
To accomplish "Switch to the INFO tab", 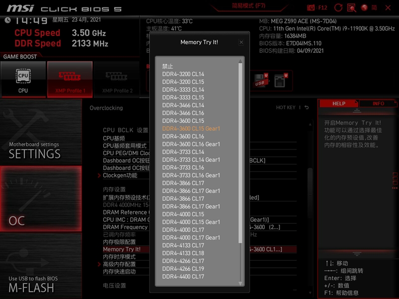I will pyautogui.click(x=379, y=103).
